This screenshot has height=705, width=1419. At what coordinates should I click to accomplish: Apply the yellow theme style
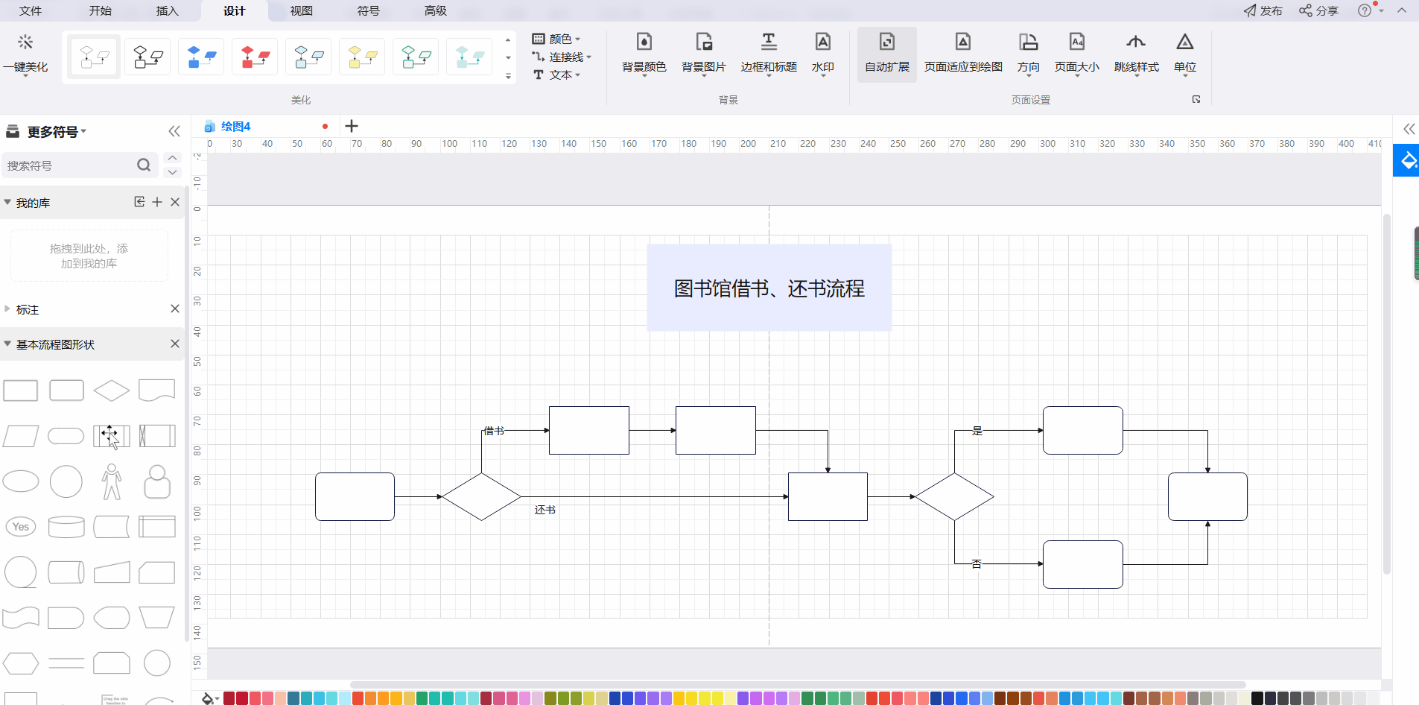(x=363, y=57)
